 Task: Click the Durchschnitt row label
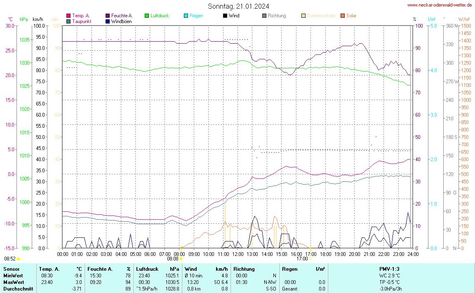click(18, 289)
